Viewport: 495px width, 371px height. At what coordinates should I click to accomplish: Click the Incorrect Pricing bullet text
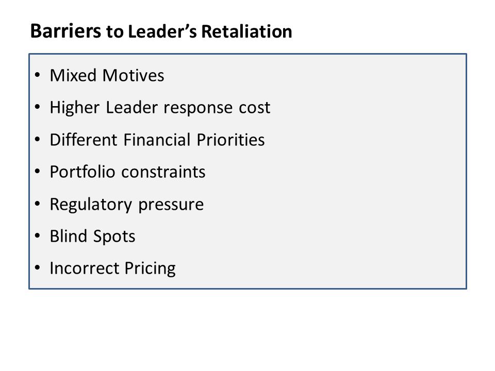coord(113,268)
